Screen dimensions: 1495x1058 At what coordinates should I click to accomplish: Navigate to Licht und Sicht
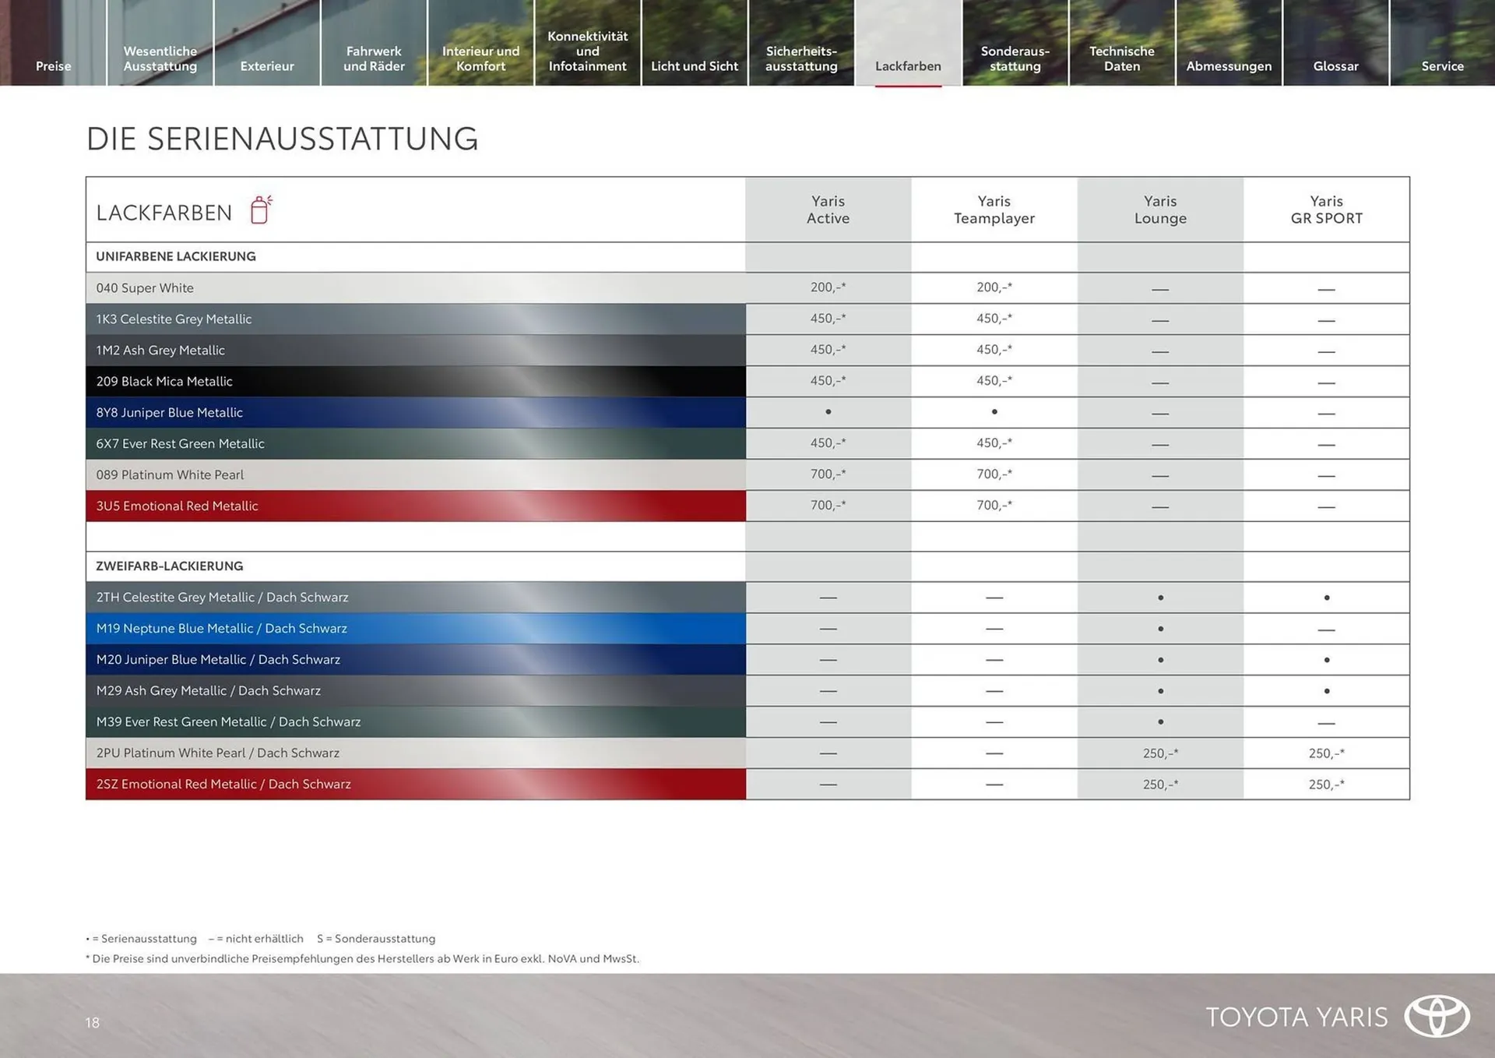[694, 66]
